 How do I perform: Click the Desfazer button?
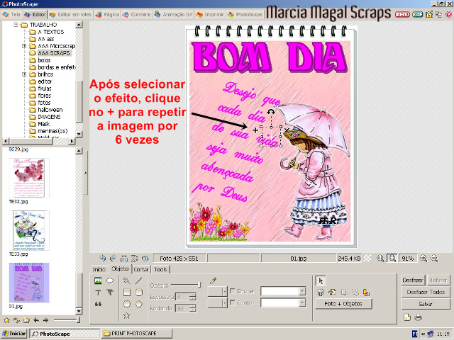[x=413, y=280]
